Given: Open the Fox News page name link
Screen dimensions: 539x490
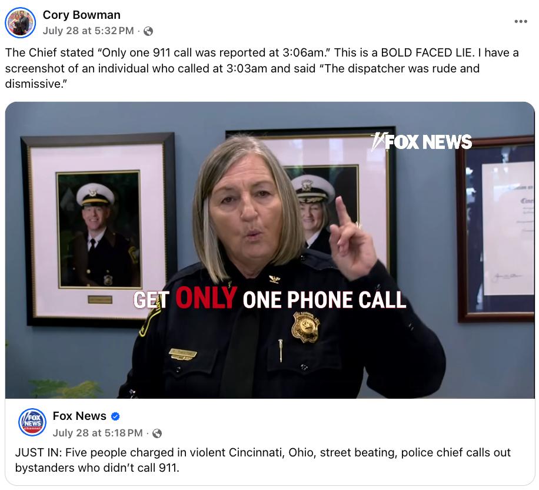Looking at the screenshot, I should pos(79,416).
